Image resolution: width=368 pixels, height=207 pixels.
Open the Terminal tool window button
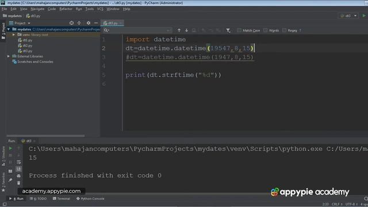point(62,198)
